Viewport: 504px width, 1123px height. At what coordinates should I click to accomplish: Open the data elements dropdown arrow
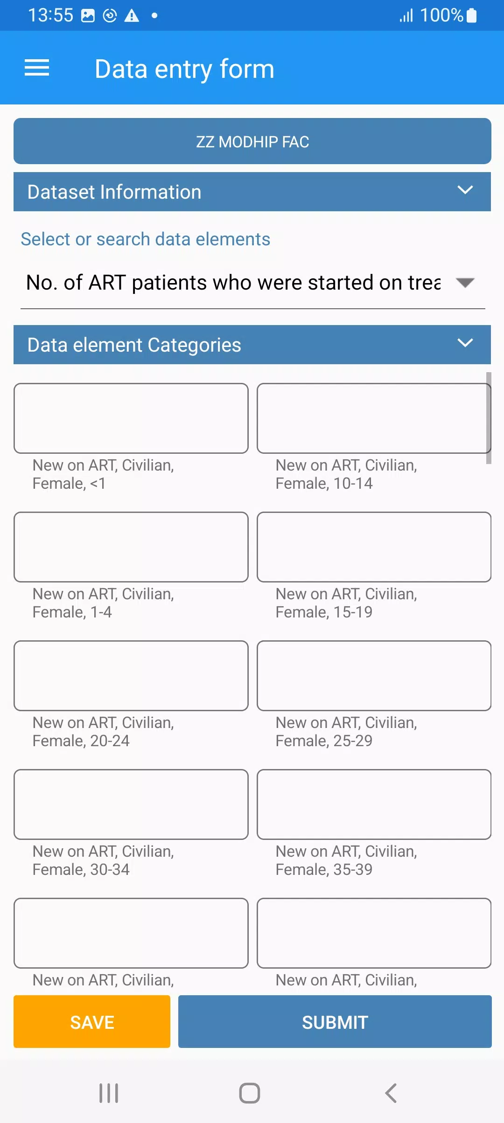click(465, 283)
